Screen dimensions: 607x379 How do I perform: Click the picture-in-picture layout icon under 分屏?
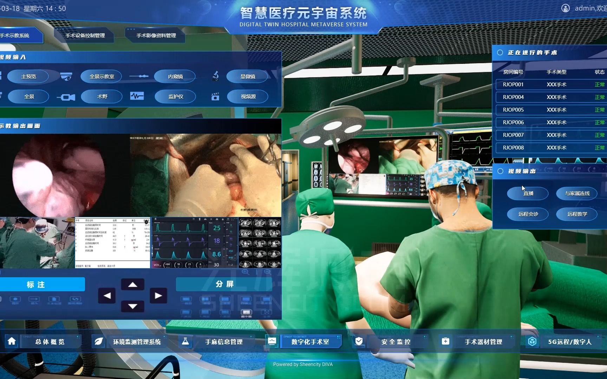(246, 312)
